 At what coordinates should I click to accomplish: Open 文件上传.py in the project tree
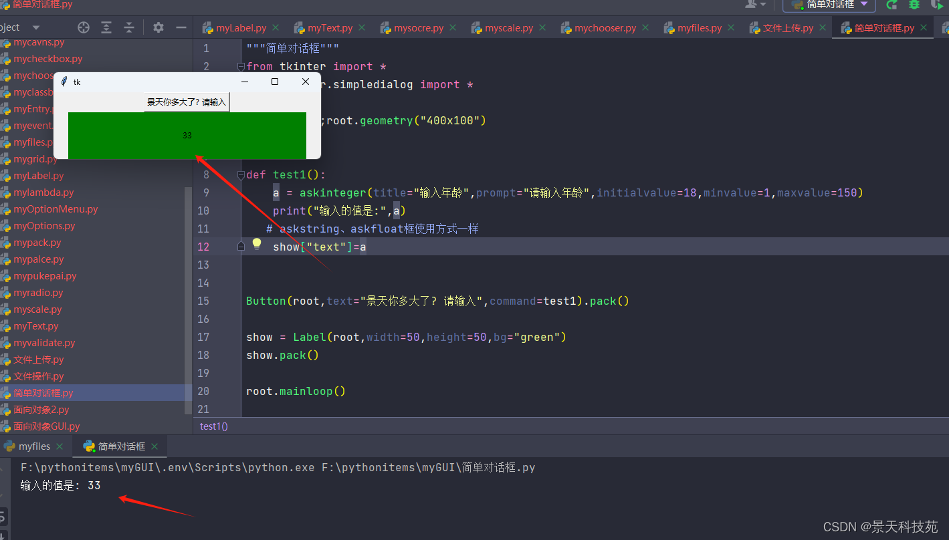pyautogui.click(x=39, y=360)
